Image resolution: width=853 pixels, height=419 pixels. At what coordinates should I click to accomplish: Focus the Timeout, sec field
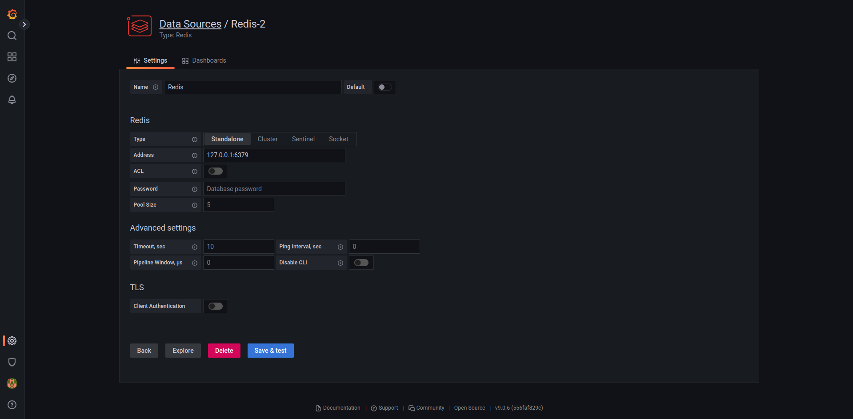point(239,247)
